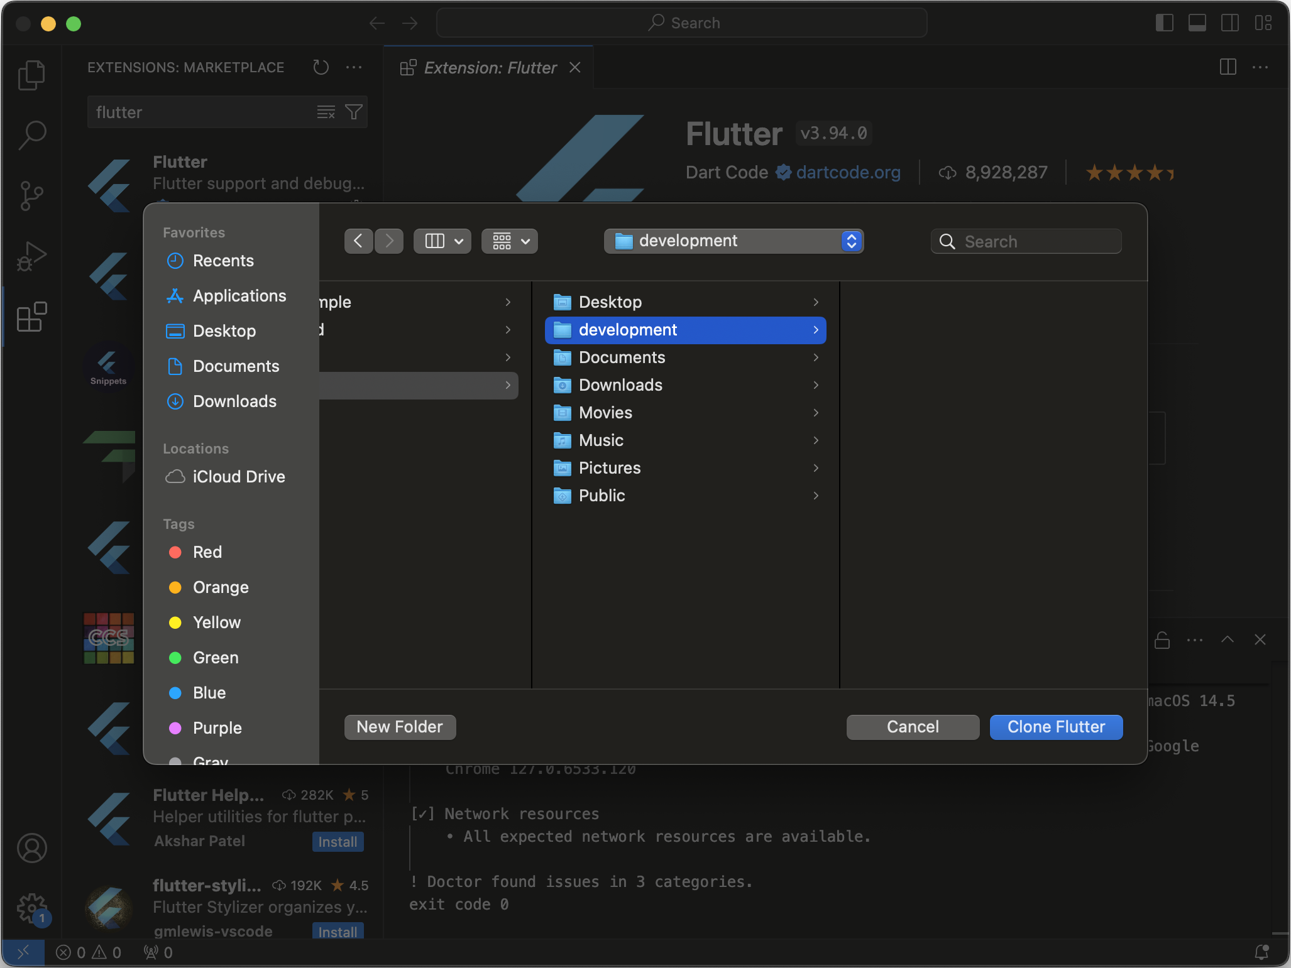The height and width of the screenshot is (968, 1291).
Task: Expand the Desktop folder chevron
Action: [816, 302]
